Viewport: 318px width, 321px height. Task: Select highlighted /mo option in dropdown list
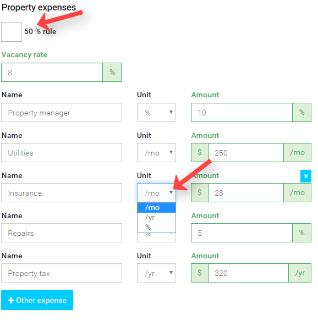coord(156,208)
